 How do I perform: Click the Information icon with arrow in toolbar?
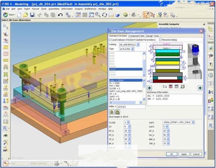click(x=68, y=15)
